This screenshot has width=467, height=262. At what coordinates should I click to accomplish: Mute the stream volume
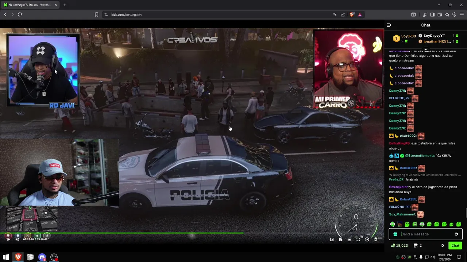click(17, 239)
